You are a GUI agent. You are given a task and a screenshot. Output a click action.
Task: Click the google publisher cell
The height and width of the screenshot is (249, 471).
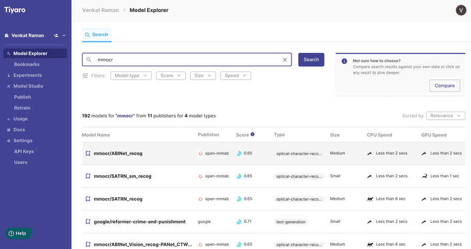tap(204, 222)
